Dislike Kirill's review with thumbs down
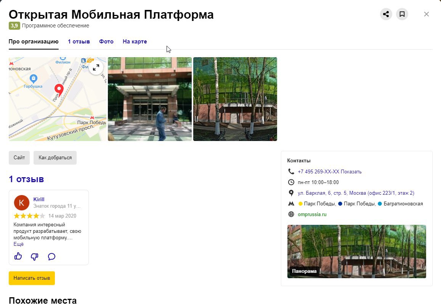The height and width of the screenshot is (306, 441). pyautogui.click(x=35, y=256)
